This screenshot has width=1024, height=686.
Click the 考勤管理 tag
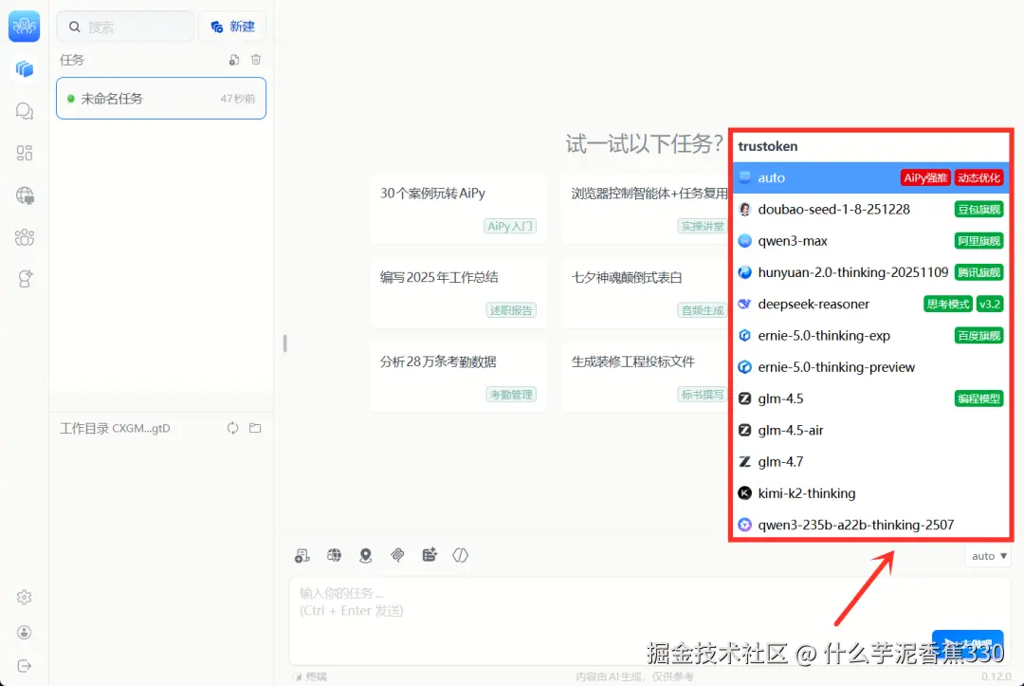(x=511, y=395)
